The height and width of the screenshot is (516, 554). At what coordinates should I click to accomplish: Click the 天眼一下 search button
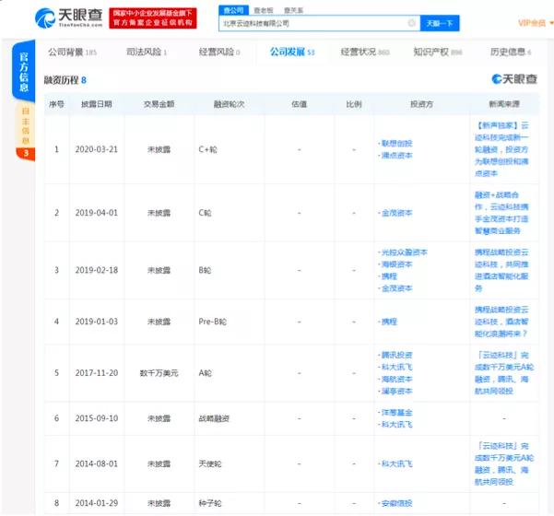point(440,23)
